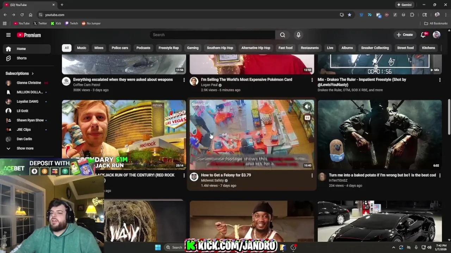
Task: View site information for youtube.com
Action: (x=41, y=15)
